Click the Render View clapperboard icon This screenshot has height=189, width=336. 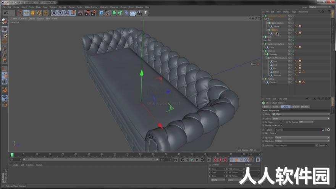(x=80, y=13)
